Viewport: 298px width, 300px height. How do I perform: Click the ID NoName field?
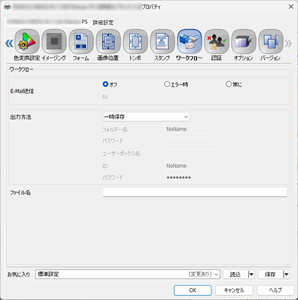tap(226, 166)
